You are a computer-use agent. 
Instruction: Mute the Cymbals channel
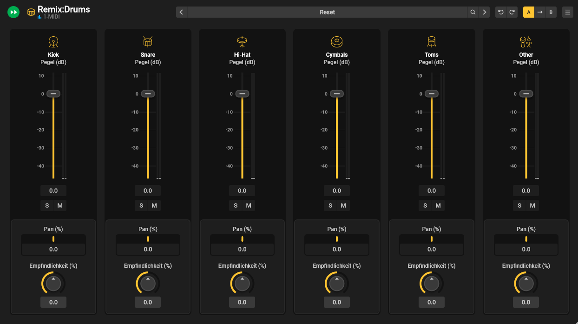pos(343,205)
